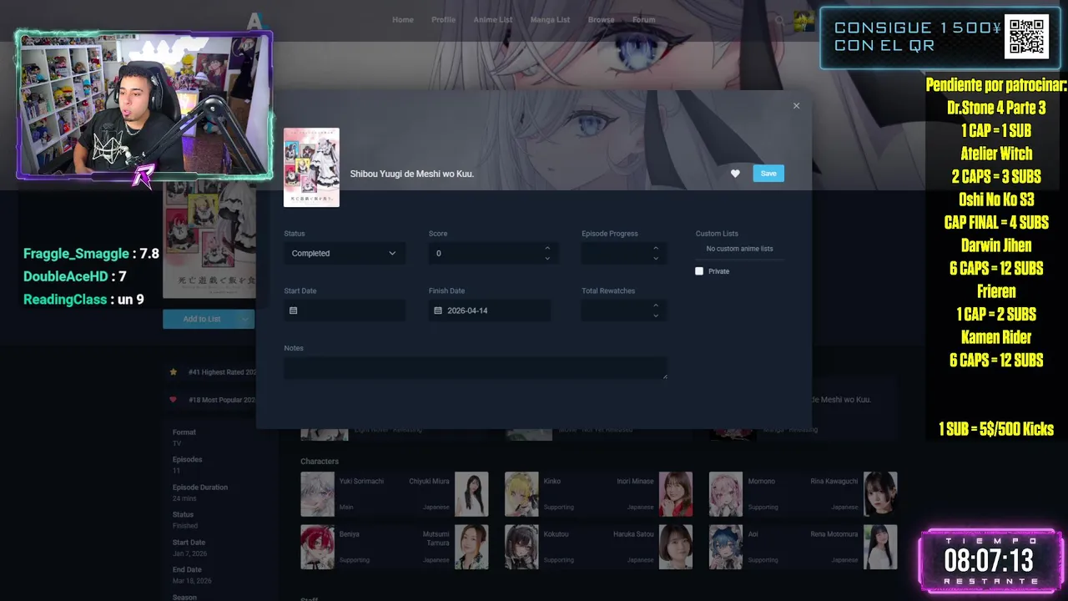Open Manga List in the navbar
The width and height of the screenshot is (1068, 601).
coord(550,20)
